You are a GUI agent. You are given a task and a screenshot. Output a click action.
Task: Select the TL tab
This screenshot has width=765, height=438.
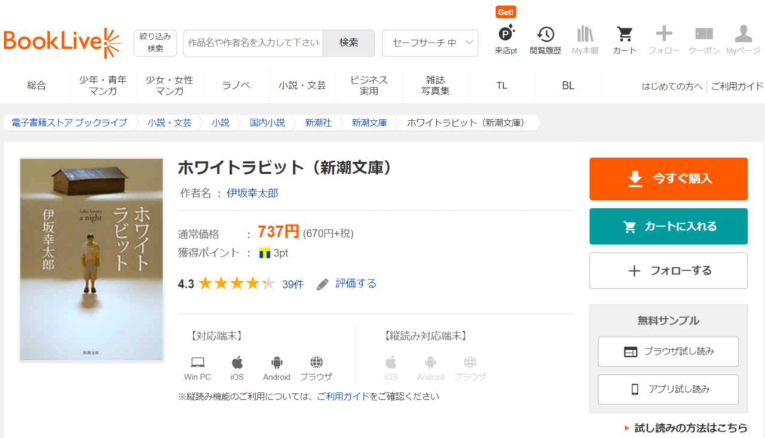(x=502, y=86)
